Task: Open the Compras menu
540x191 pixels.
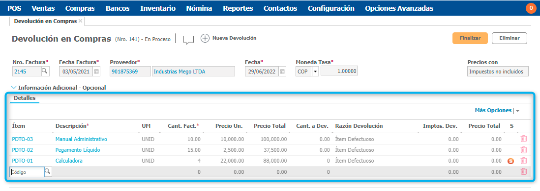Action: 80,8
